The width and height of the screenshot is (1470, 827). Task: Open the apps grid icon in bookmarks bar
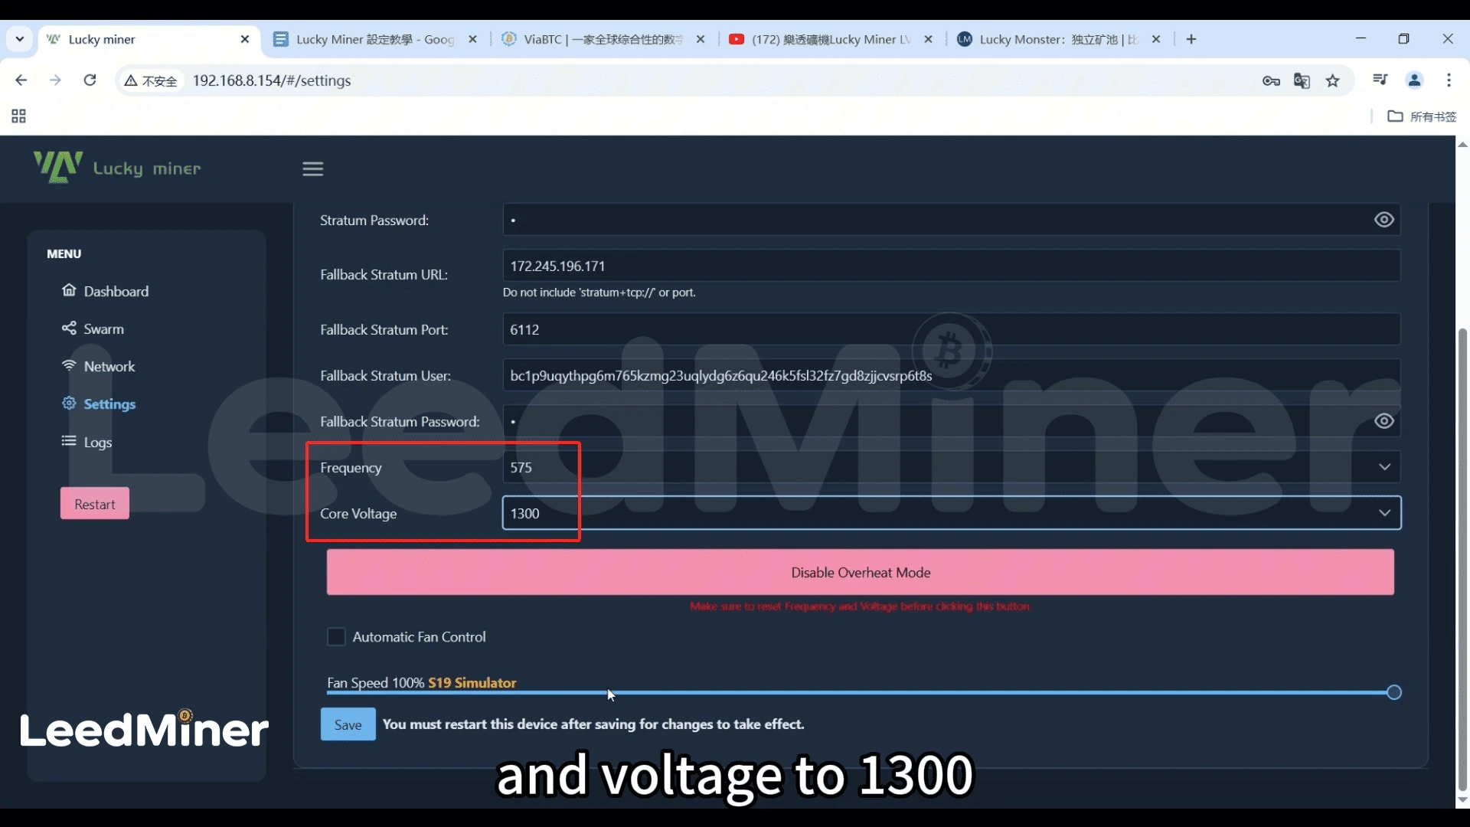point(18,116)
